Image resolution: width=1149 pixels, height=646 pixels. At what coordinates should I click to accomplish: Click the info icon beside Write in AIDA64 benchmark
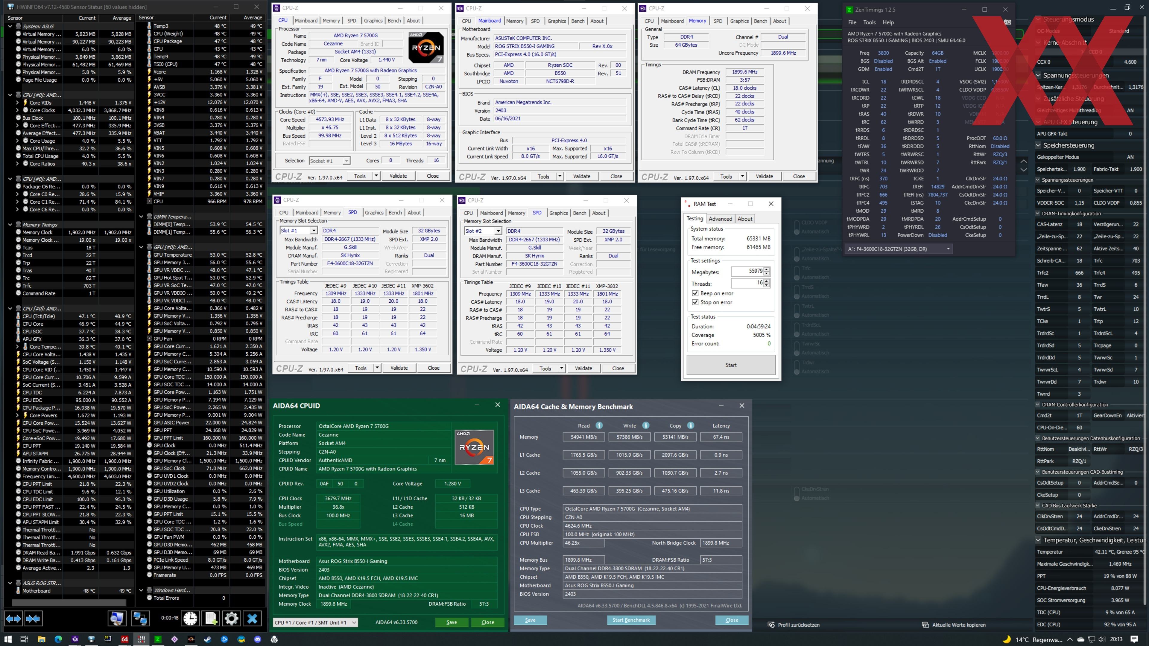[645, 425]
